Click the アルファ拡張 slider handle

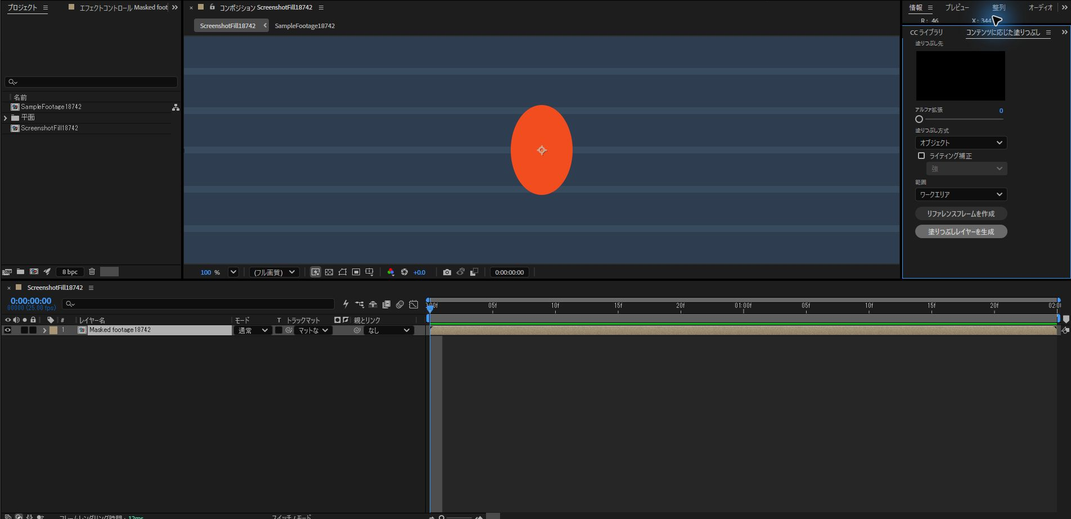click(x=919, y=119)
